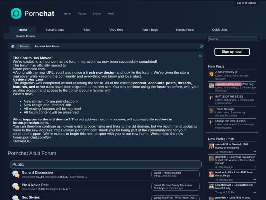Open the samvel431 profile post avatar

point(211,146)
